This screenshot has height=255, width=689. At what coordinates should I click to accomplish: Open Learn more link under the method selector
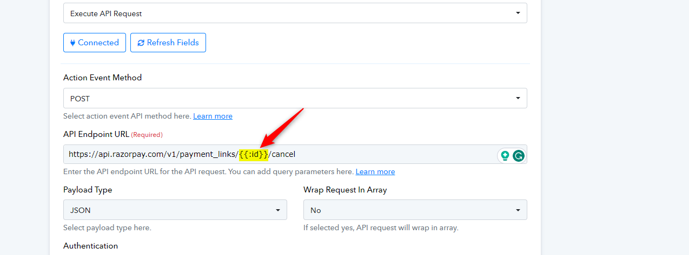(213, 116)
